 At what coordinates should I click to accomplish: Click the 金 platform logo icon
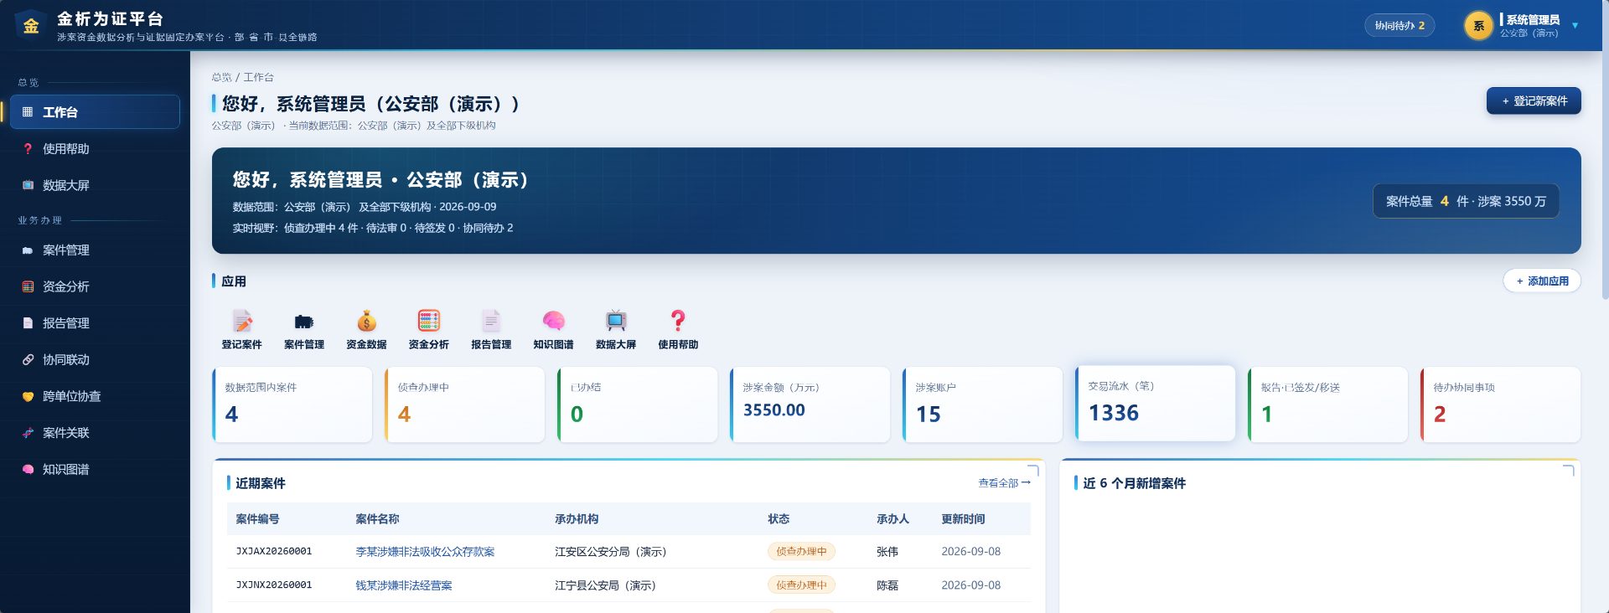[x=31, y=25]
